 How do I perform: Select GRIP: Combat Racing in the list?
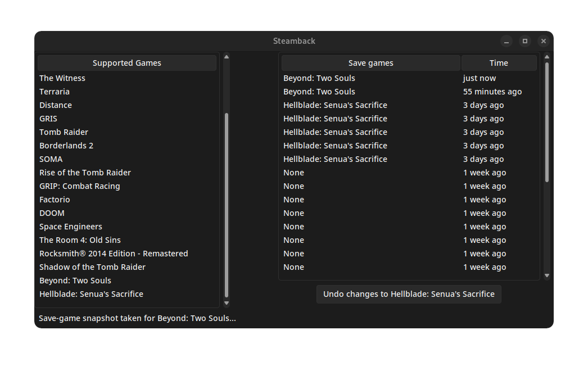tap(79, 186)
